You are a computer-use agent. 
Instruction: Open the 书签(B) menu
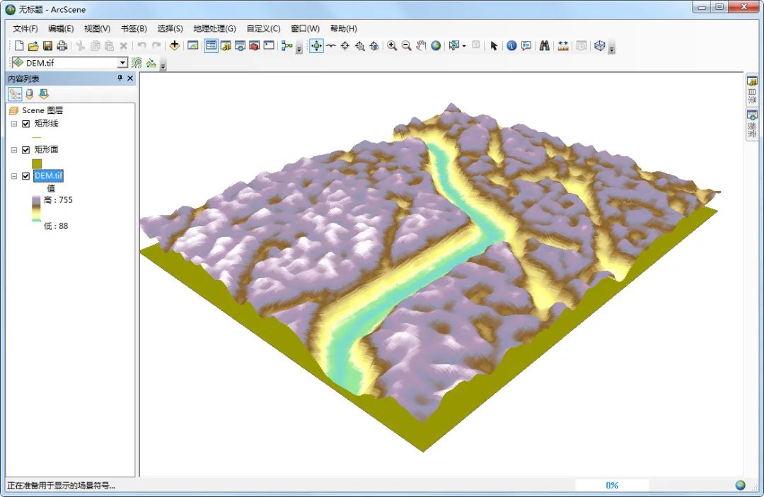(134, 29)
